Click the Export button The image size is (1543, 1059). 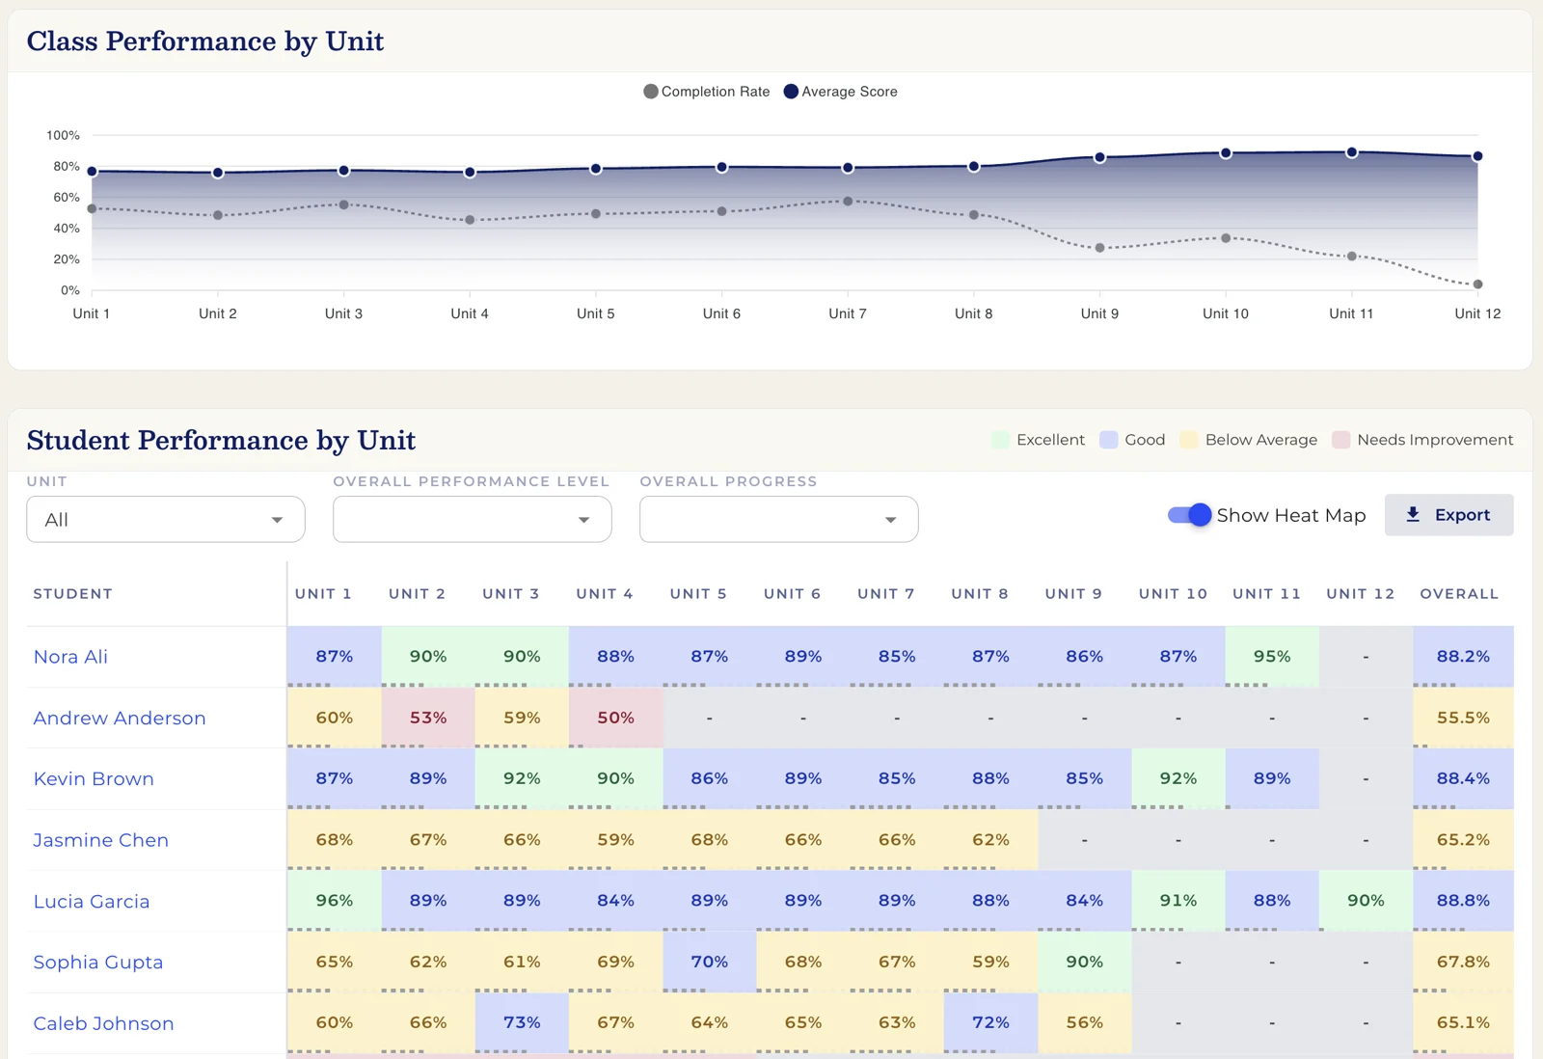(x=1448, y=515)
